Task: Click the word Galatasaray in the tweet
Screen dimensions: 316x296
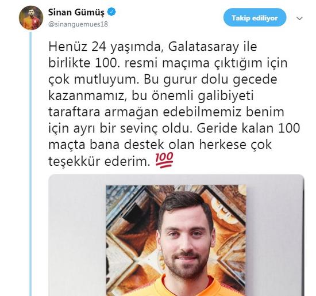Action: 203,47
